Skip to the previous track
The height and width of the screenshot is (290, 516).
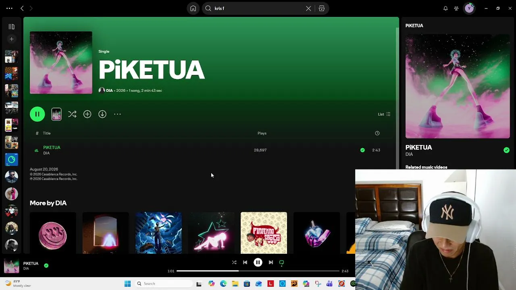coord(245,262)
